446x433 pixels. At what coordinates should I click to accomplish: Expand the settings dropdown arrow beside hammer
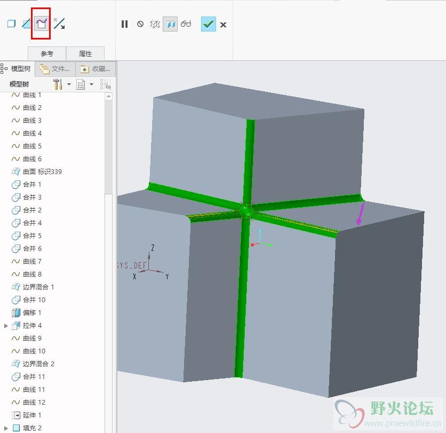click(69, 84)
